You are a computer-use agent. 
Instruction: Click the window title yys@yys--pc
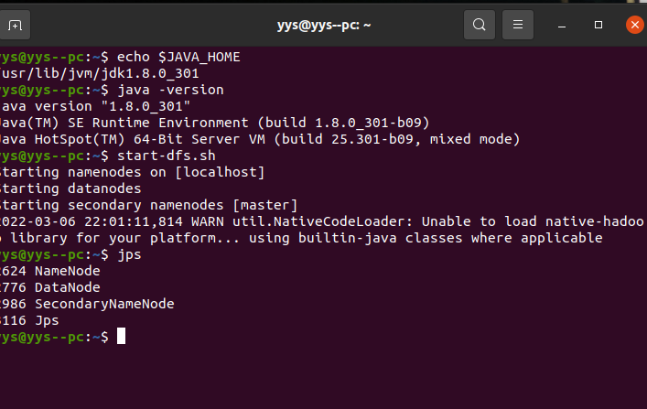tap(324, 26)
